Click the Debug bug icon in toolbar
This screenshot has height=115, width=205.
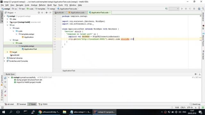coord(186,9)
